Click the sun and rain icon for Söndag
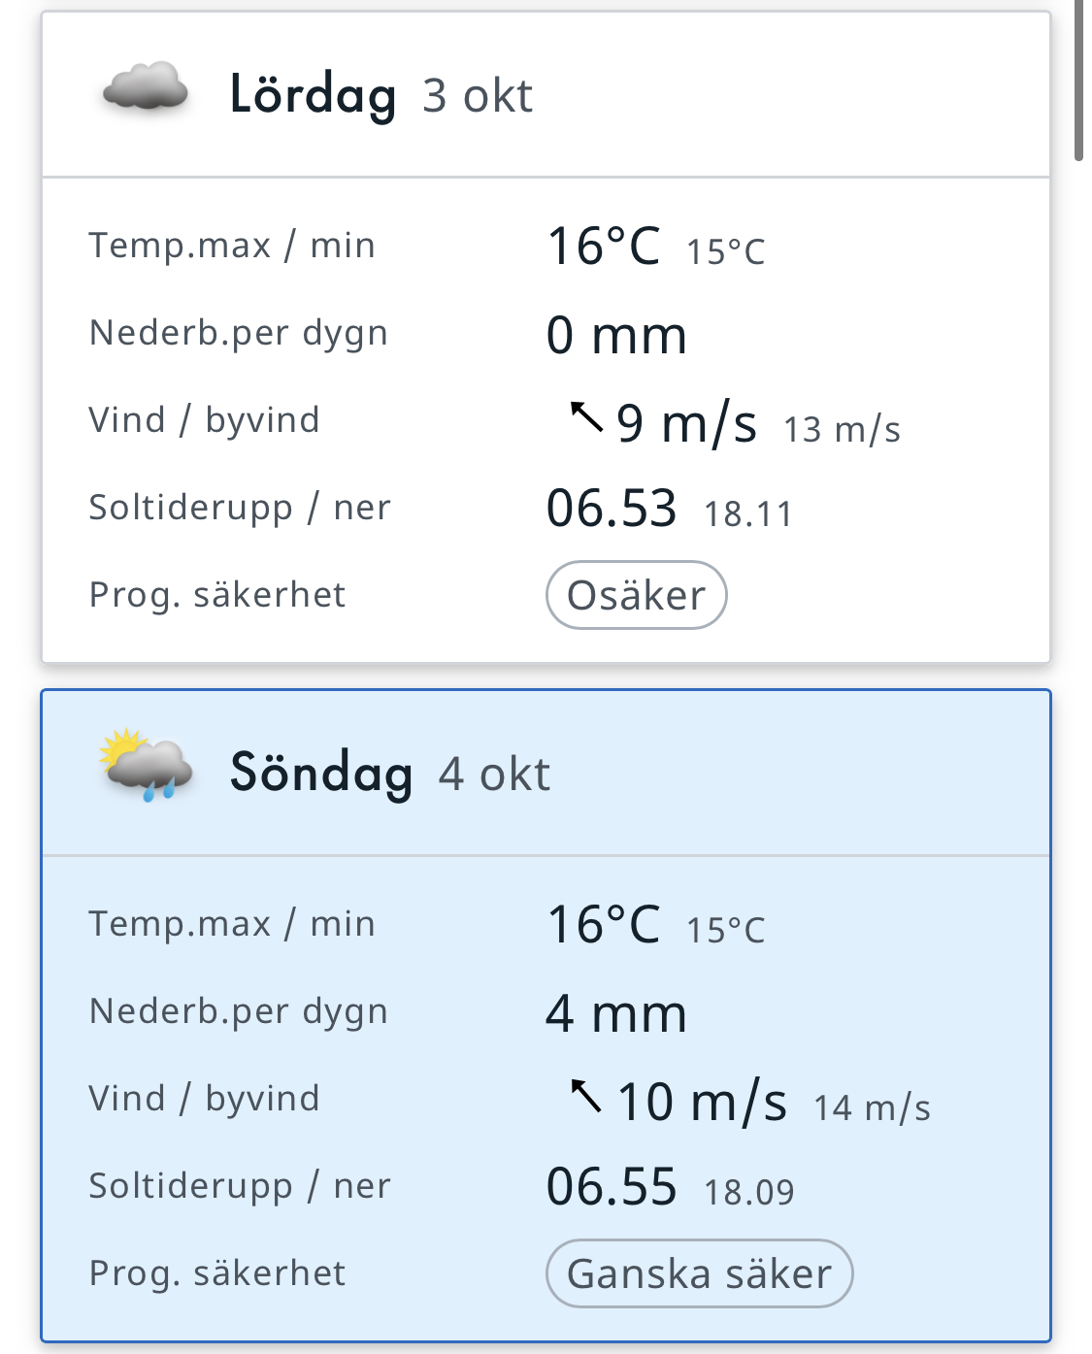Image resolution: width=1092 pixels, height=1354 pixels. 146,767
